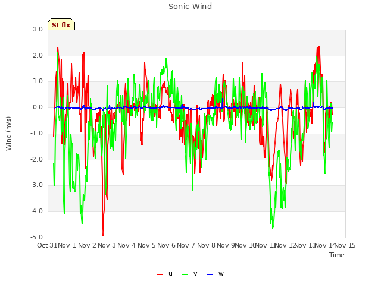Click the 'Nov 14' date tick label
The width and height of the screenshot is (381, 285).
click(326, 245)
